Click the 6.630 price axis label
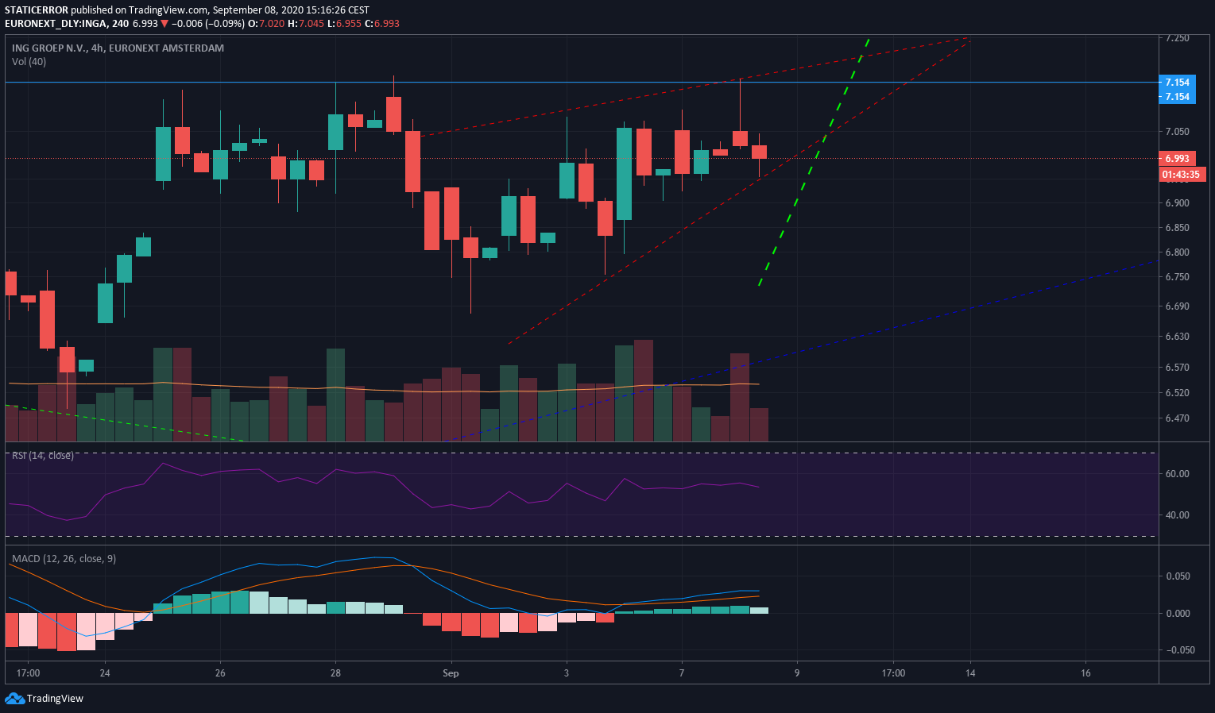This screenshot has width=1215, height=713. tap(1177, 337)
